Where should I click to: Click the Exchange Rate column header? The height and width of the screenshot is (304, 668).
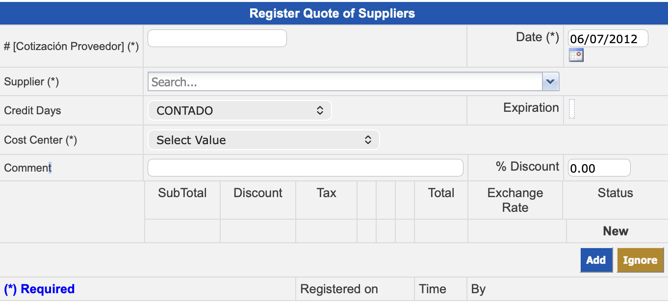tap(515, 200)
